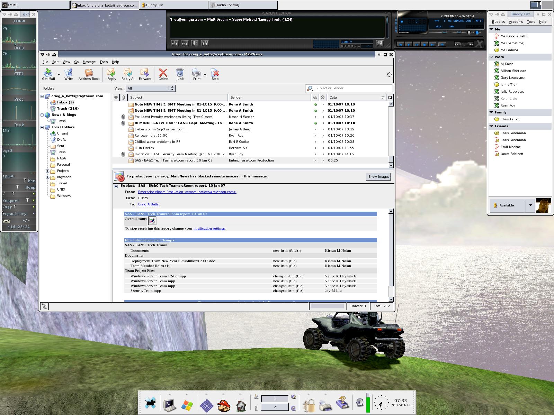Click the XMMS next track button
The height and width of the screenshot is (415, 554).
[x=432, y=45]
